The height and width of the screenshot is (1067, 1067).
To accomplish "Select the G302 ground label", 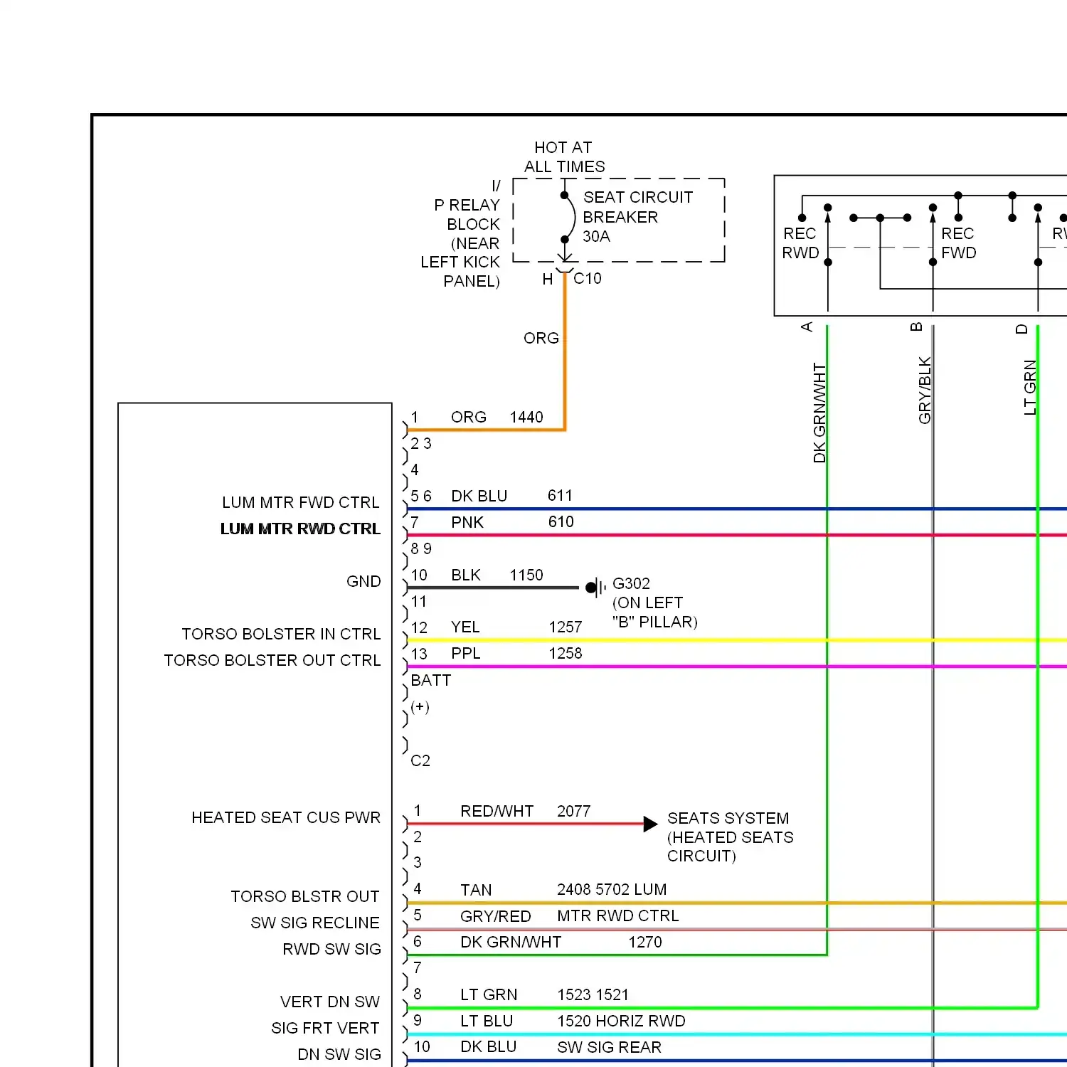I will 632,584.
